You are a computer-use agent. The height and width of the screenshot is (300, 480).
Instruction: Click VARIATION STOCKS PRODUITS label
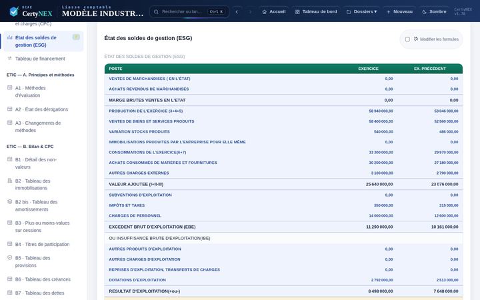[x=139, y=131]
